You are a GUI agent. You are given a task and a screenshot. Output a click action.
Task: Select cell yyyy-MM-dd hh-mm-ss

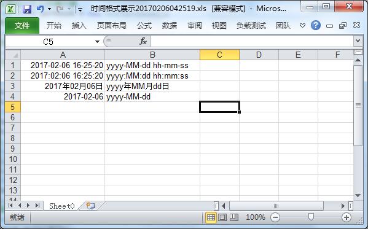point(152,65)
